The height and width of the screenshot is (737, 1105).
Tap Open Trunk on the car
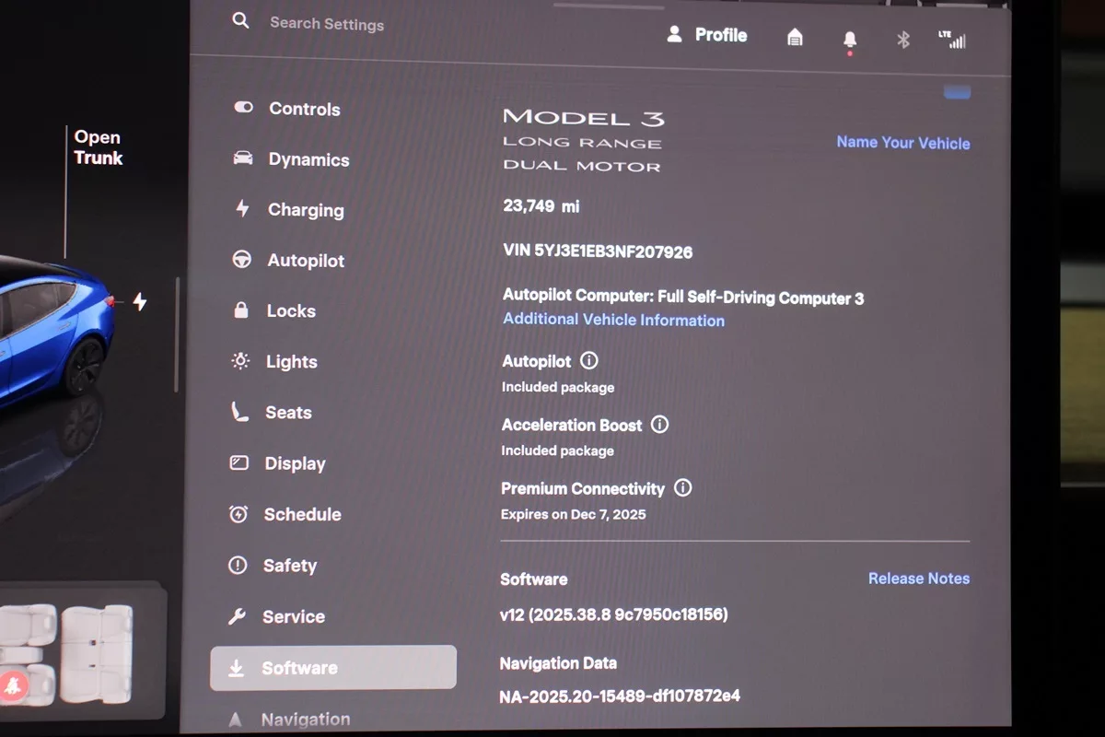(x=98, y=147)
